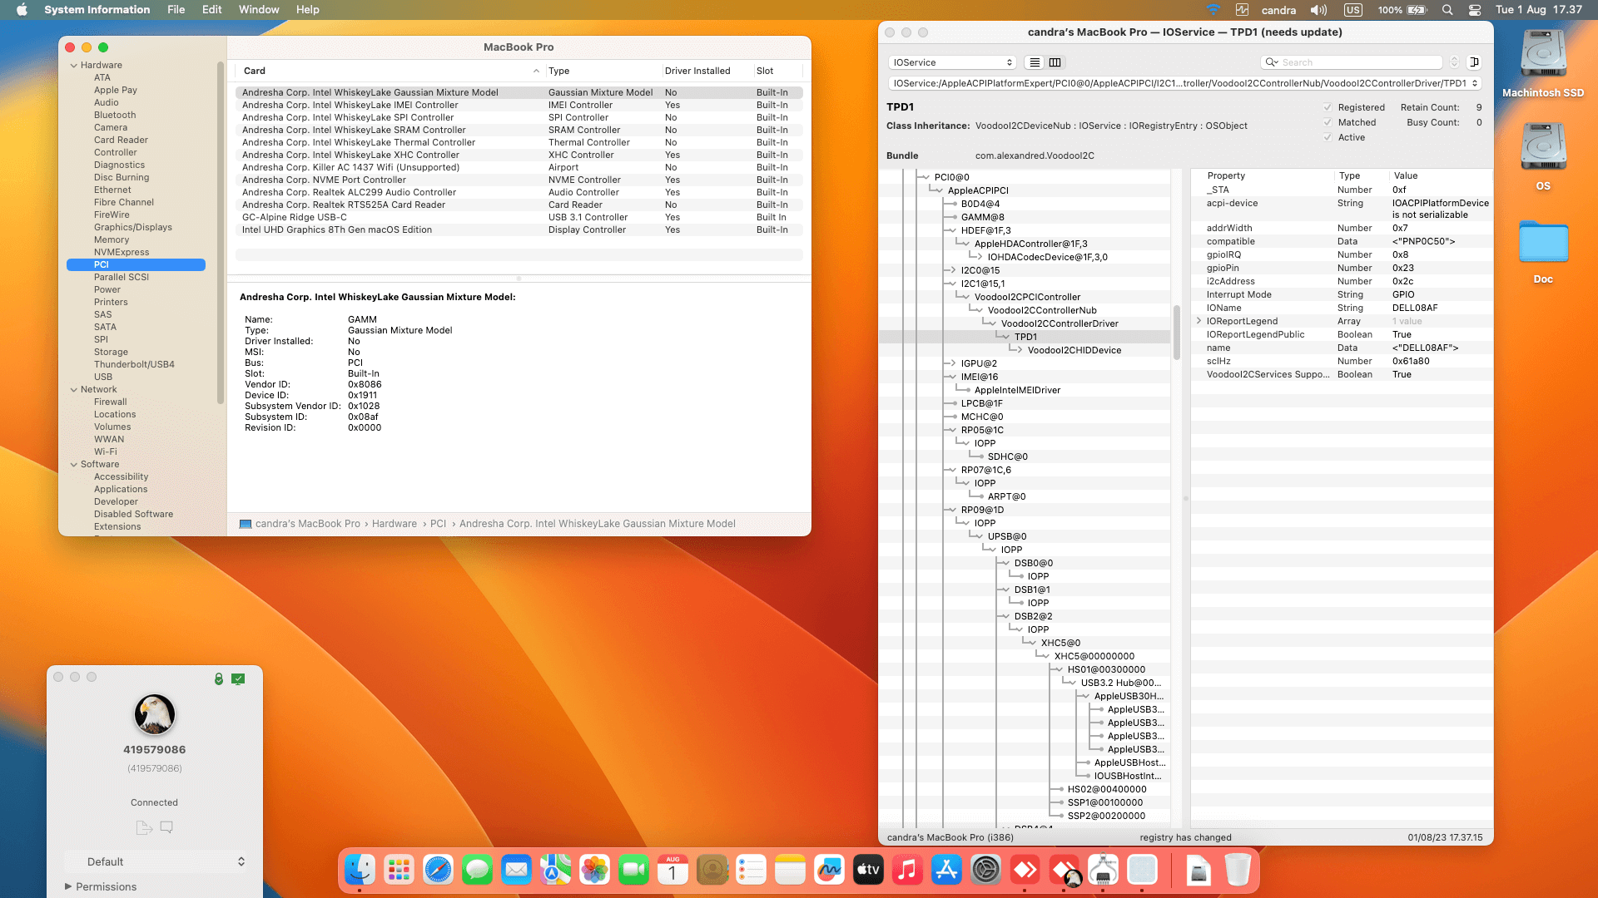Switch IORegistryExplorer to column view

point(1055,62)
